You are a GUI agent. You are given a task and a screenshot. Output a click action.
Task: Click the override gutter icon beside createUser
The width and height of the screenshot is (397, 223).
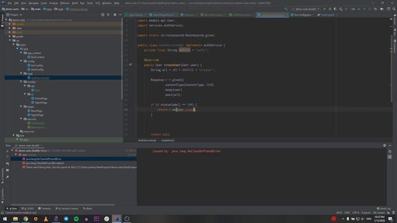pyautogui.click(x=130, y=64)
